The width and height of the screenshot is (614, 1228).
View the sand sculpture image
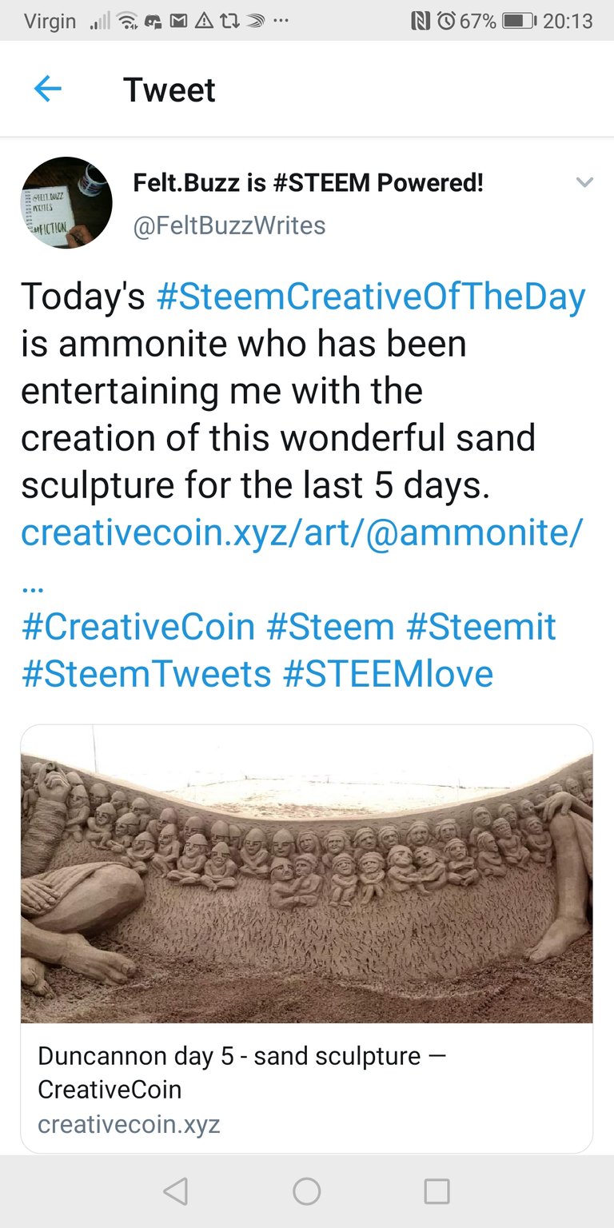point(306,874)
